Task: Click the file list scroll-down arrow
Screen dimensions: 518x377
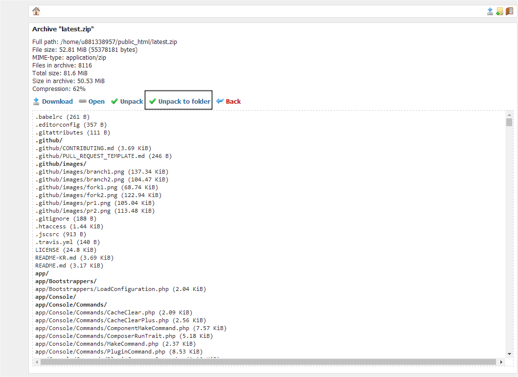Action: click(x=509, y=354)
